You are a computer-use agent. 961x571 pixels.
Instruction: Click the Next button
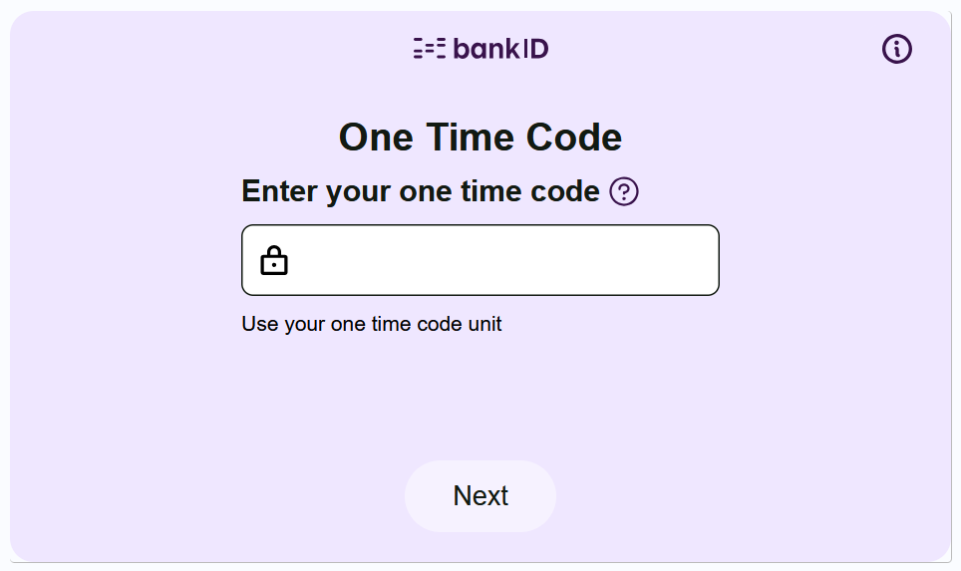point(480,496)
